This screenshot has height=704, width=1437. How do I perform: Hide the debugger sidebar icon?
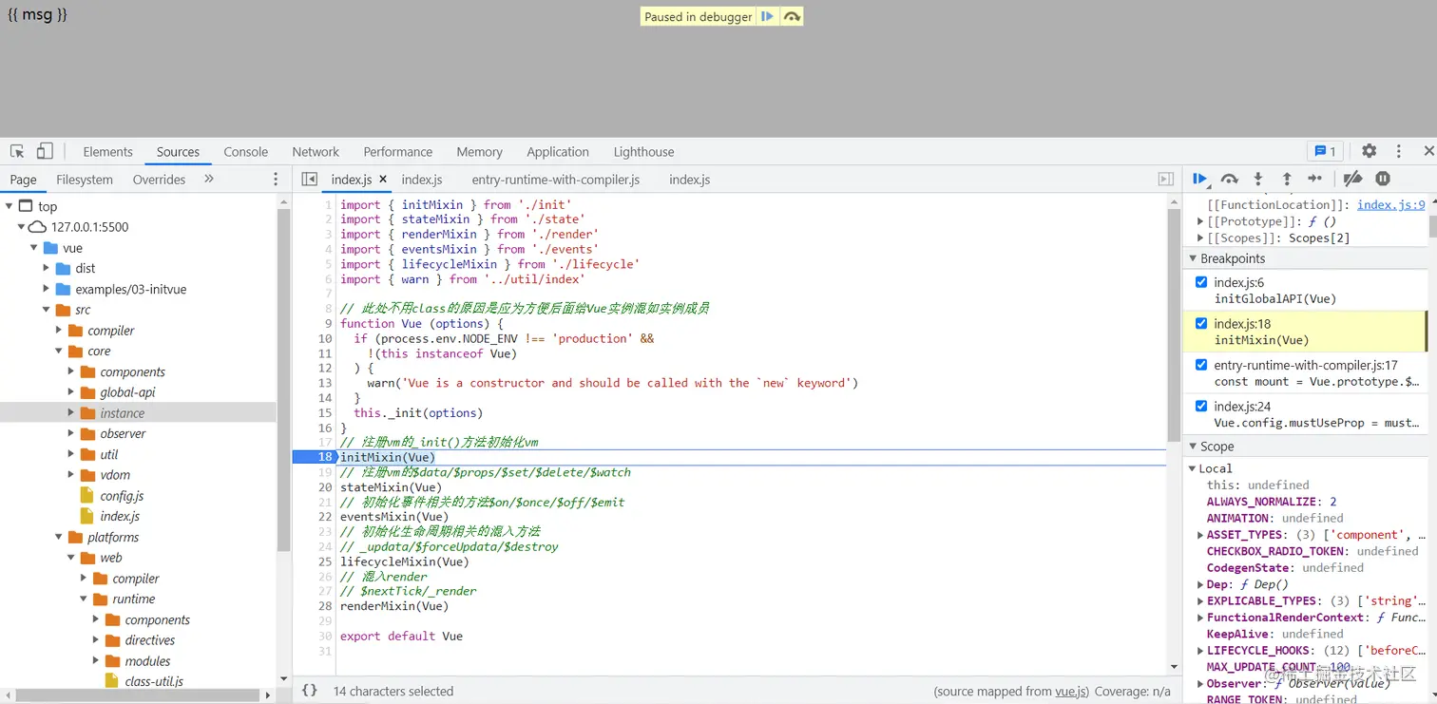coord(1166,179)
